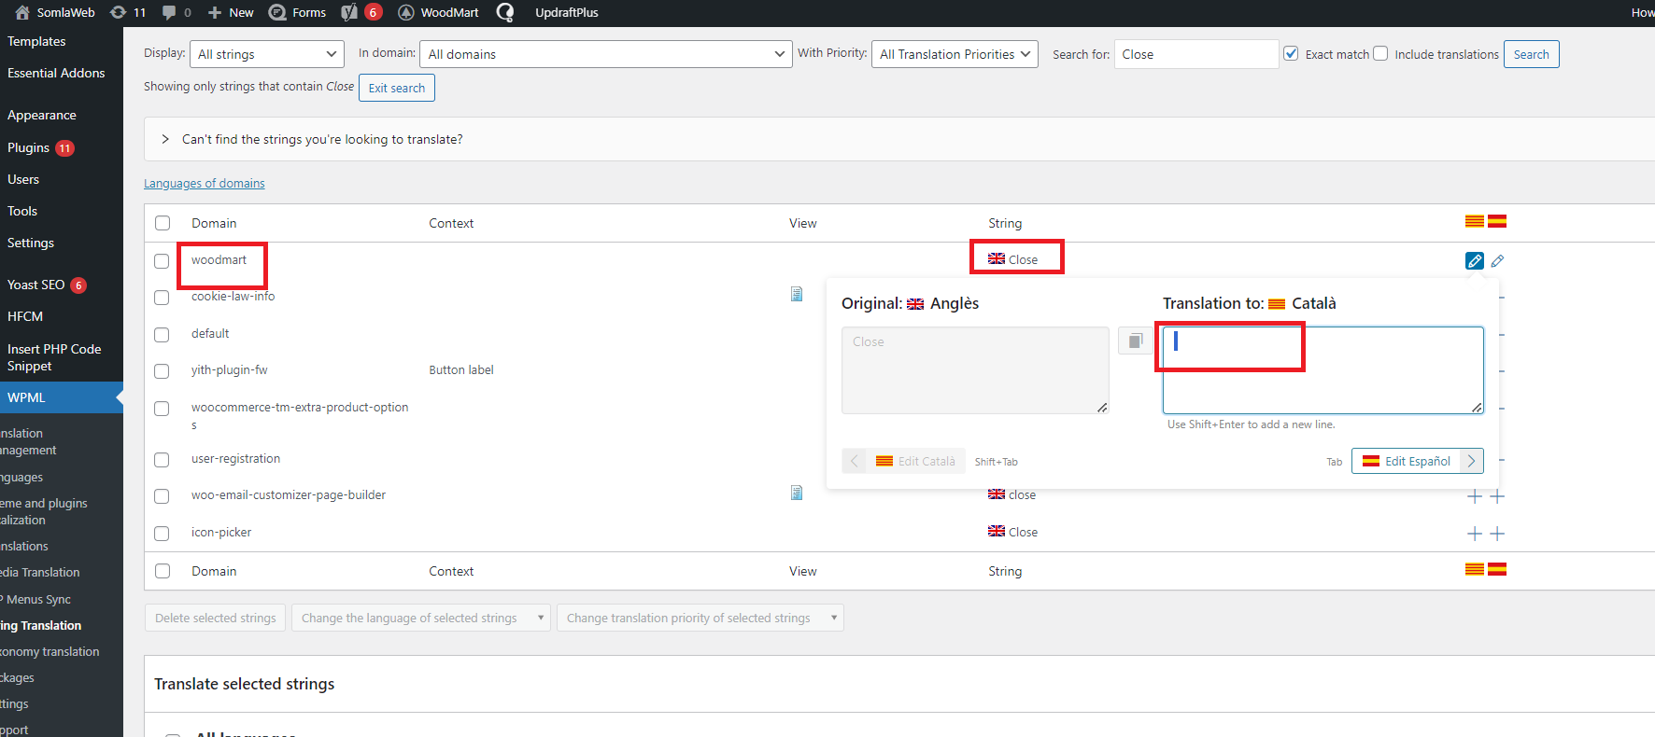Screen dimensions: 1655x737
Task: Click the Delete selected strings button
Action: [x=216, y=618]
